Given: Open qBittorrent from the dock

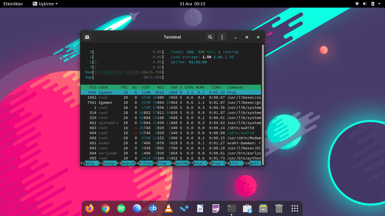Looking at the screenshot, I should 153,208.
